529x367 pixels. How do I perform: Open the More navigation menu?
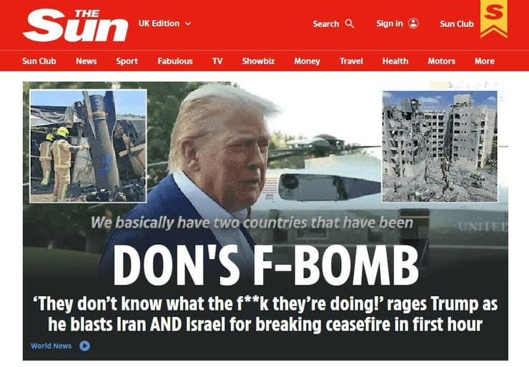pos(485,61)
